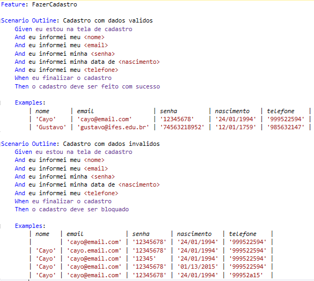Click the <nome> placeholder in the invalidos scenario
The width and height of the screenshot is (314, 281).
94,160
